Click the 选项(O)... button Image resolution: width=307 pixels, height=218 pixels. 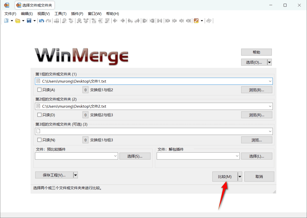254,62
